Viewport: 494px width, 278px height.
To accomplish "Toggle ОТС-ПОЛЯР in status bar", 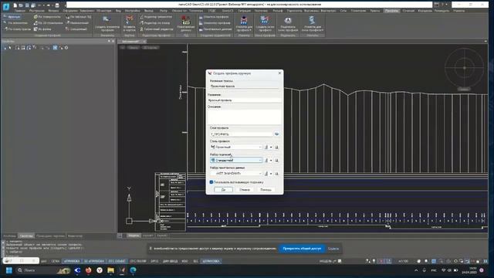I will [x=138, y=261].
